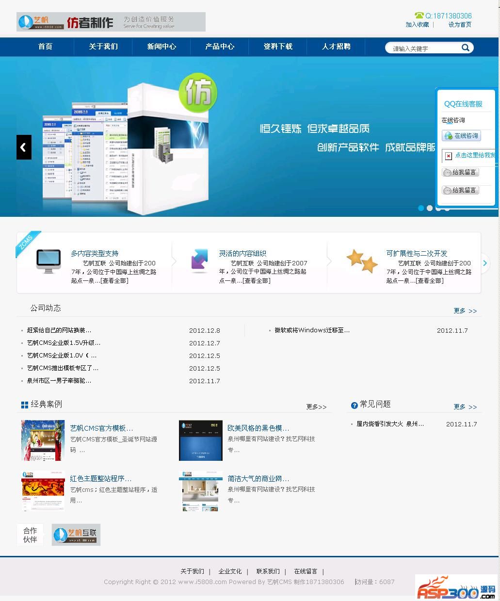The width and height of the screenshot is (500, 601).
Task: Open case title 简洁大气的商业网…
Action: 258,479
